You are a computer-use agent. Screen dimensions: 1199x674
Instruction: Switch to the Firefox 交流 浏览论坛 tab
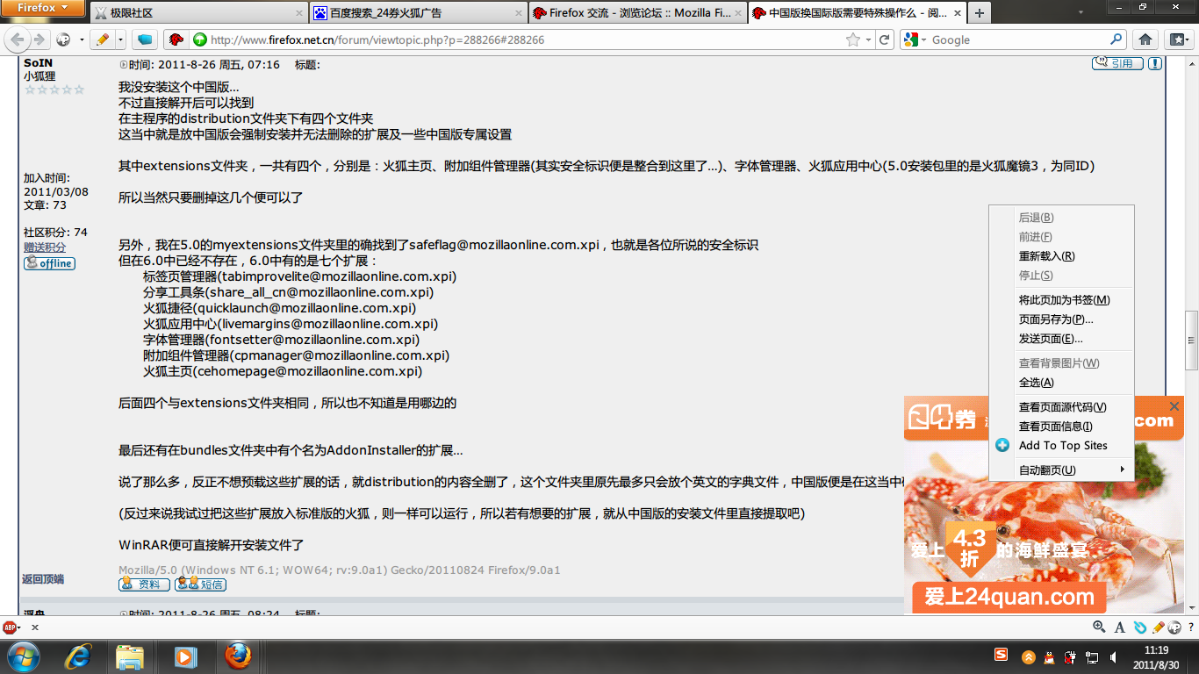(636, 13)
